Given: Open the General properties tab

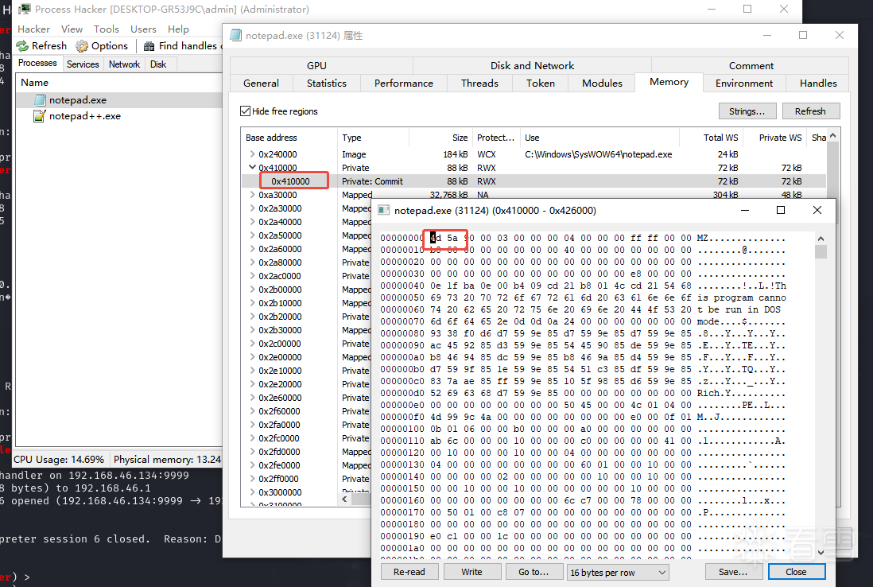Looking at the screenshot, I should click(261, 83).
